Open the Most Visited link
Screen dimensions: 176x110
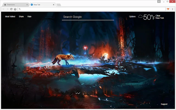[10, 16]
